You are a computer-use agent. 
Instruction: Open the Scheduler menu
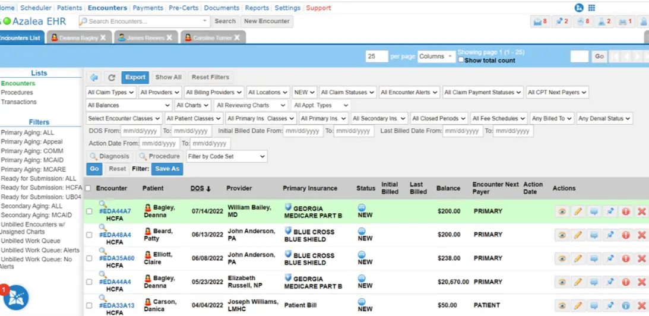pyautogui.click(x=36, y=8)
